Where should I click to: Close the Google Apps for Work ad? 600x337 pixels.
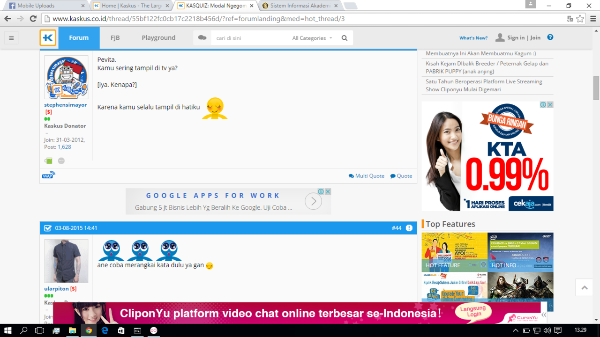click(x=328, y=191)
